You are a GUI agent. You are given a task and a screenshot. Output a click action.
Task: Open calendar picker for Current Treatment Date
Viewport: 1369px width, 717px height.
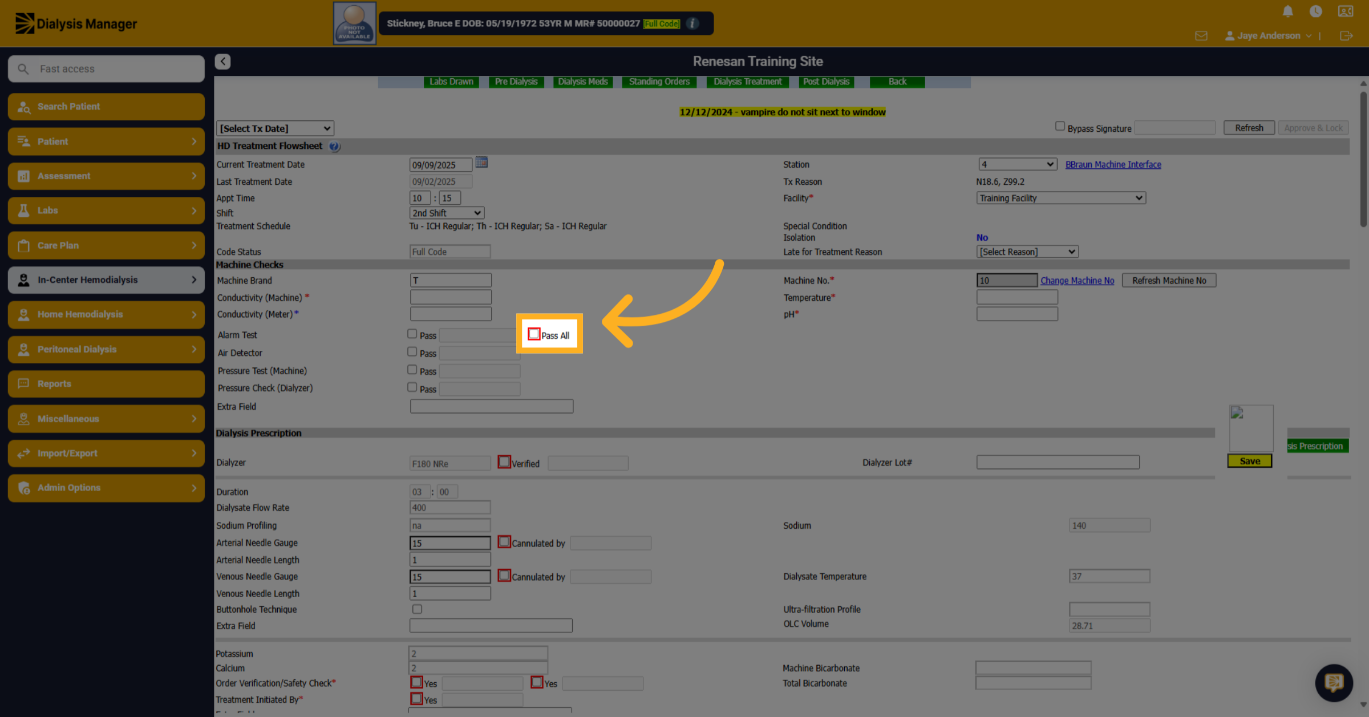481,163
